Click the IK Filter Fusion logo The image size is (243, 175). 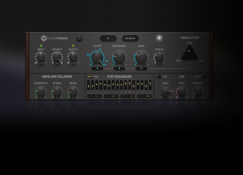(54, 38)
